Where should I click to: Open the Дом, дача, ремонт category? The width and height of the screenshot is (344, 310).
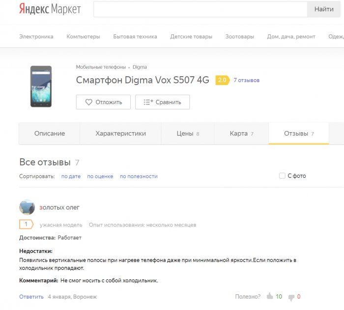291,37
